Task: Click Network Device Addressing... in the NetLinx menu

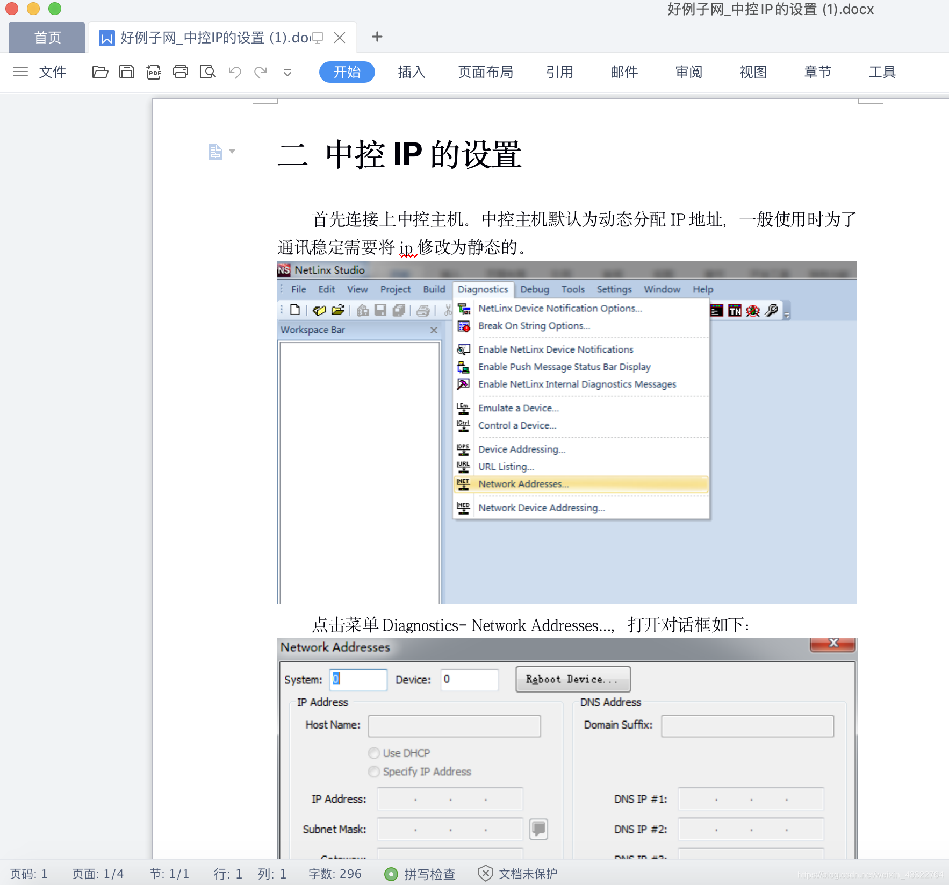Action: click(542, 508)
